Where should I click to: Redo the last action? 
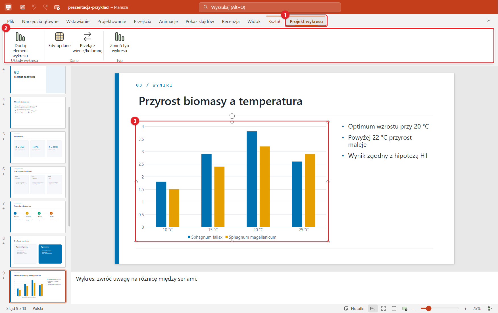pos(45,7)
